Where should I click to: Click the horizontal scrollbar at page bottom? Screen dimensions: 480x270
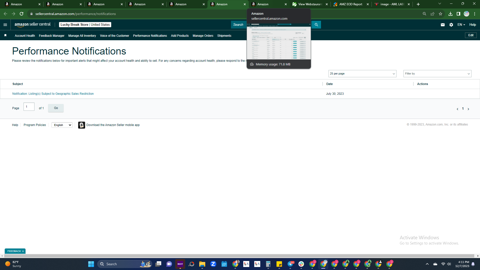point(240,256)
